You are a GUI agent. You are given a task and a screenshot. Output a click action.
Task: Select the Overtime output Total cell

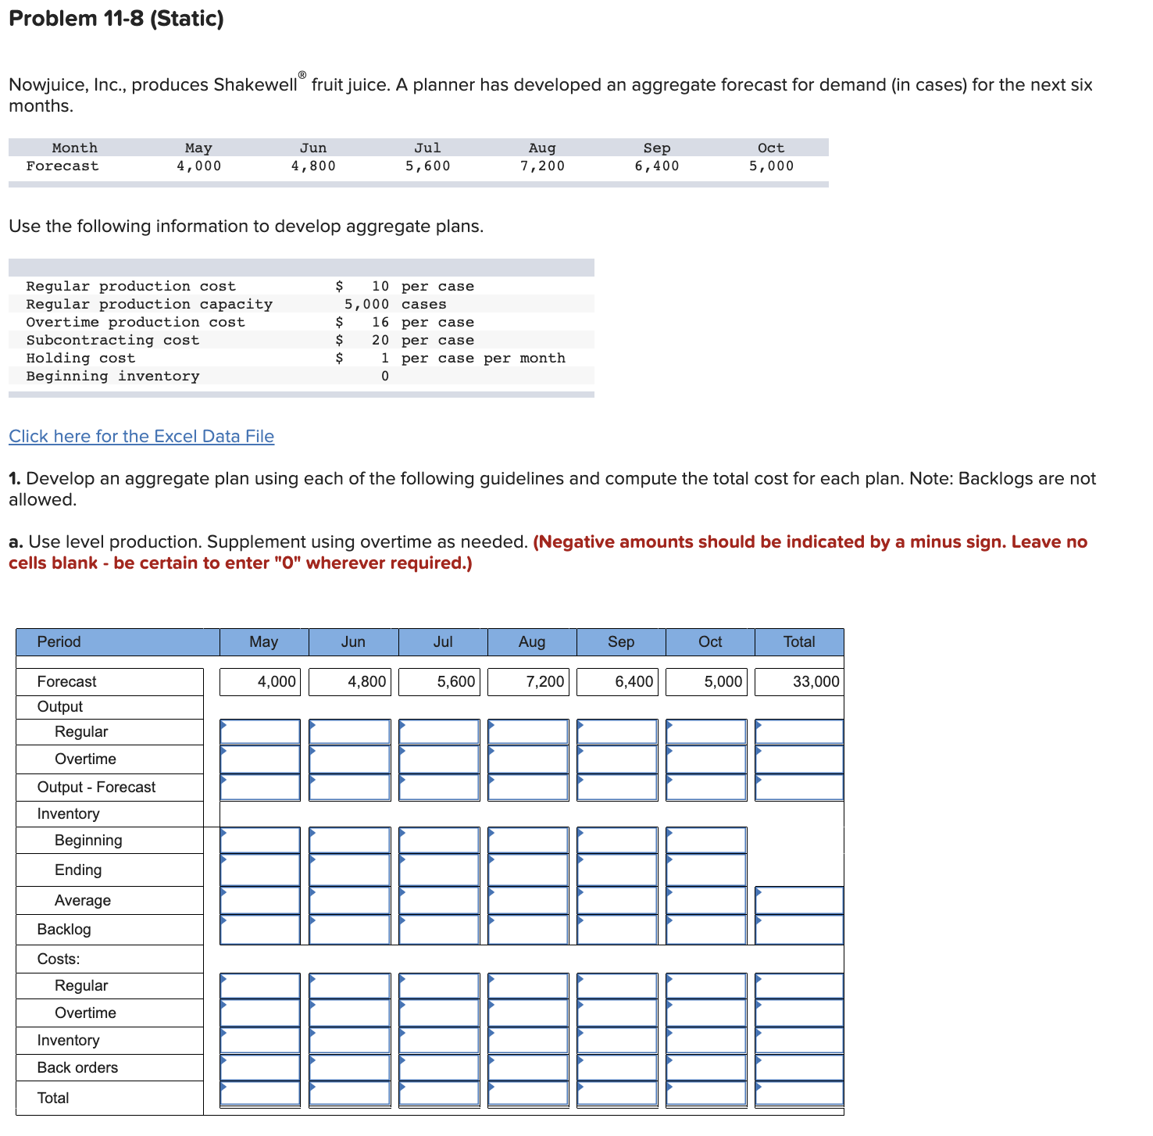tap(799, 759)
